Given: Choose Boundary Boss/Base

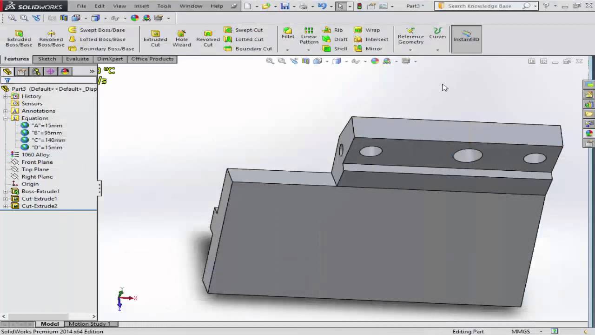Looking at the screenshot, I should point(101,48).
